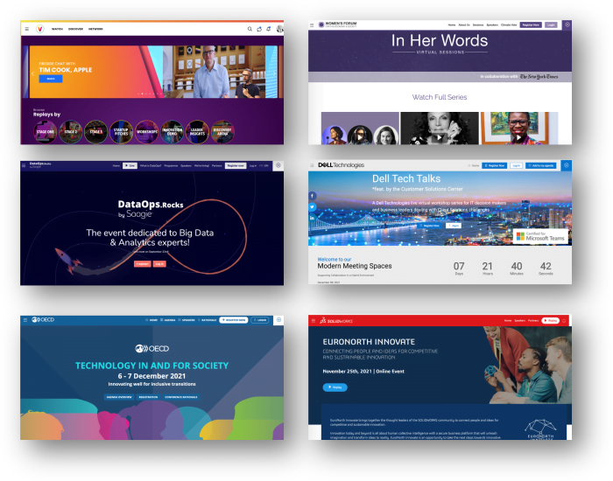The image size is (613, 481).
Task: Click Register Now on the OECD header
Action: [x=234, y=320]
